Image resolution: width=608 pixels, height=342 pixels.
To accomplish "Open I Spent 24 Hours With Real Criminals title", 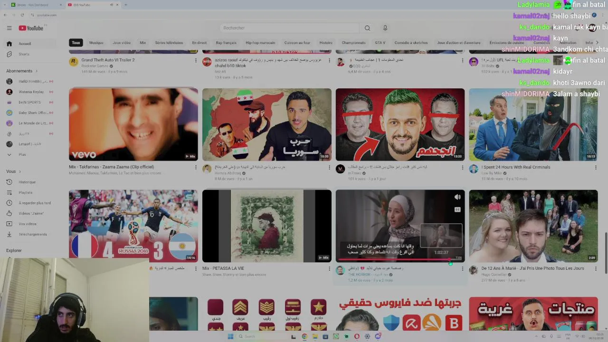I will click(x=516, y=167).
